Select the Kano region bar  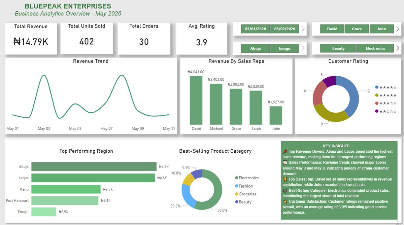coord(66,189)
